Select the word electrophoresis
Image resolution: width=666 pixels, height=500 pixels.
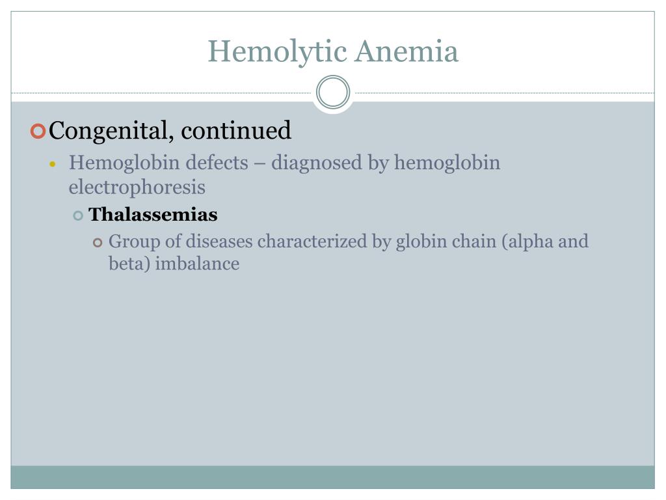[x=137, y=187]
